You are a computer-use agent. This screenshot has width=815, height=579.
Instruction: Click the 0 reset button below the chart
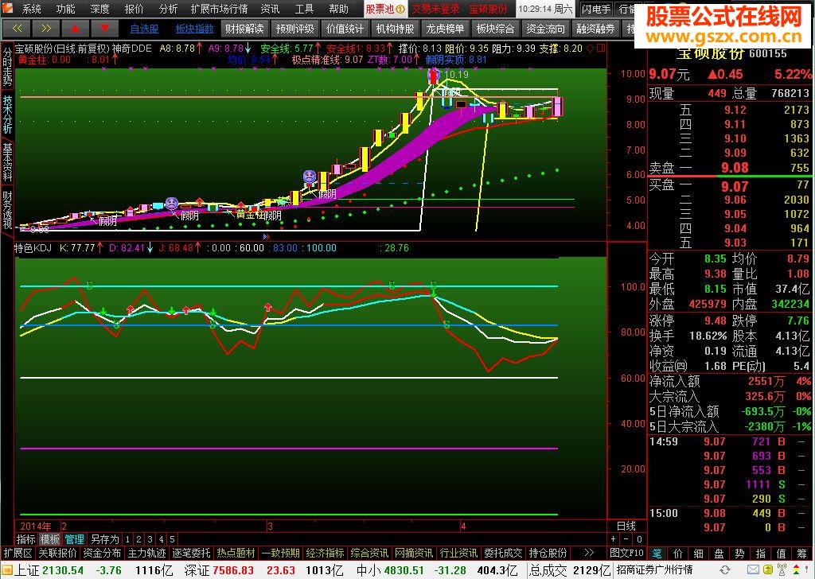[639, 539]
